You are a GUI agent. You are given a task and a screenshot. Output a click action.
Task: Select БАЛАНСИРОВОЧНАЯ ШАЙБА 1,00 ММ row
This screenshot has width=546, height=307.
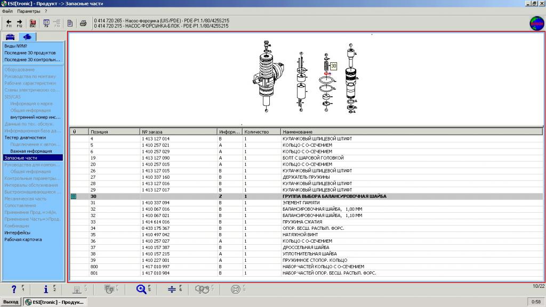(x=306, y=210)
